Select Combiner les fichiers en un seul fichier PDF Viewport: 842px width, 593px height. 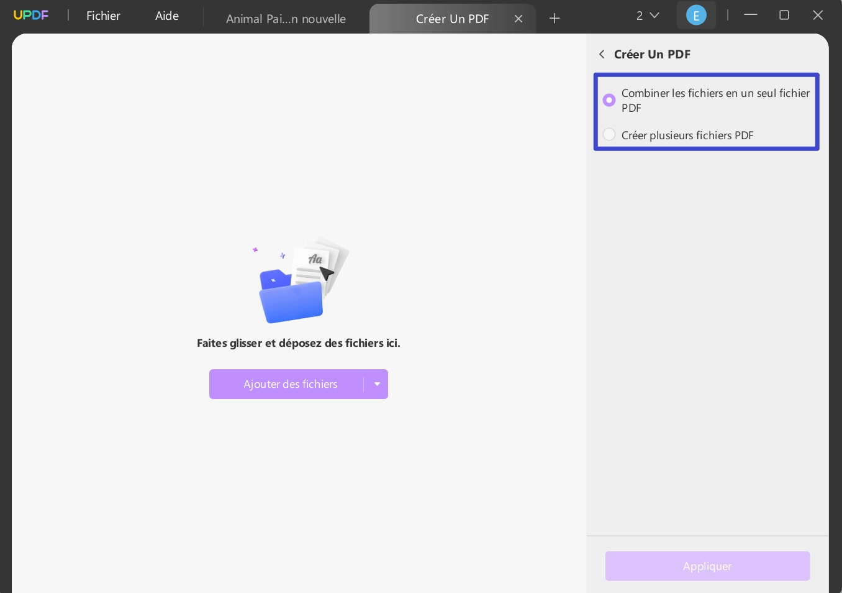[x=609, y=100]
